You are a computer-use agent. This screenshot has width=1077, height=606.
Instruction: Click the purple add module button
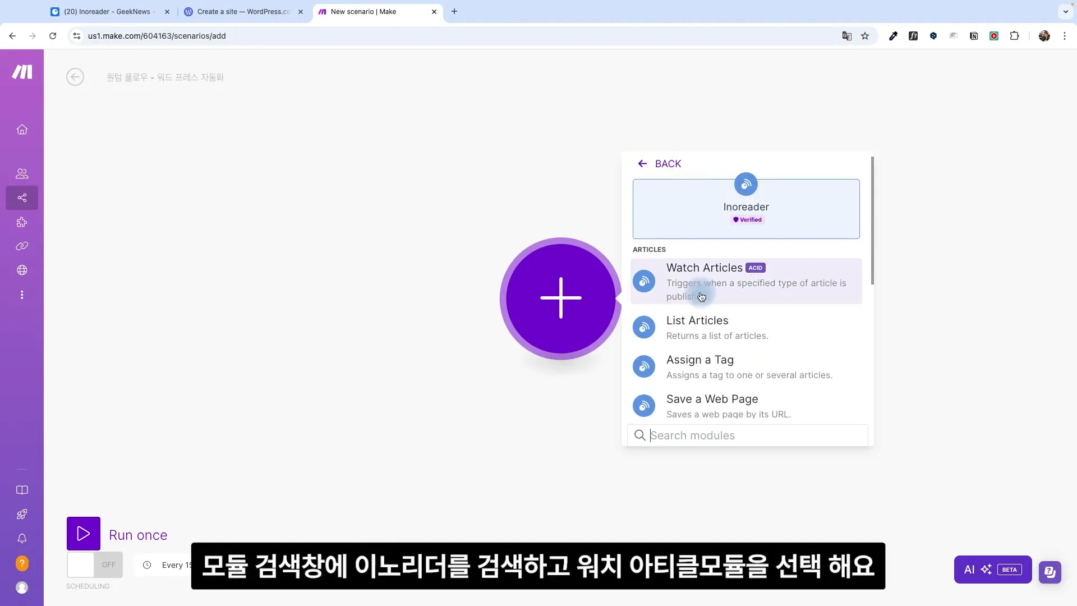[x=560, y=298]
